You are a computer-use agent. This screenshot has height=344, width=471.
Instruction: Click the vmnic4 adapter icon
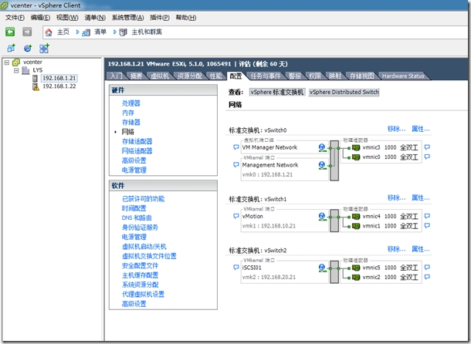[356, 217]
